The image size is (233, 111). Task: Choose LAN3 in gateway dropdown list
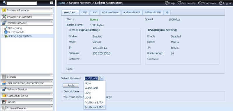tap(95, 98)
